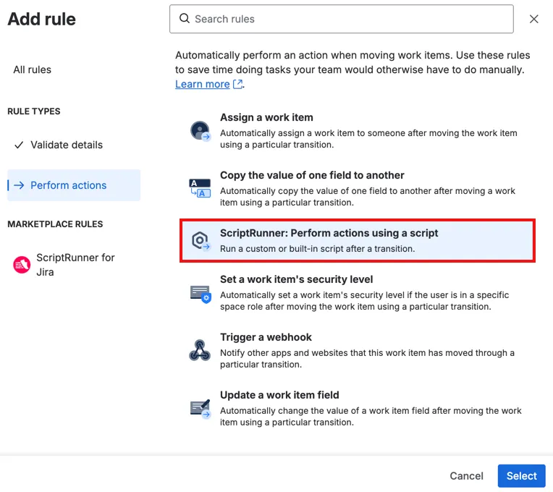Click the Cancel button
553x492 pixels.
pyautogui.click(x=466, y=476)
